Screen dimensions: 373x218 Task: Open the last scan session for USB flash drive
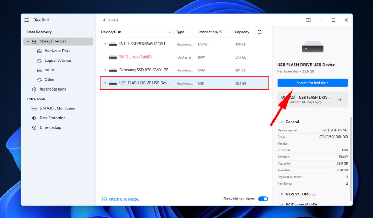pyautogui.click(x=312, y=100)
